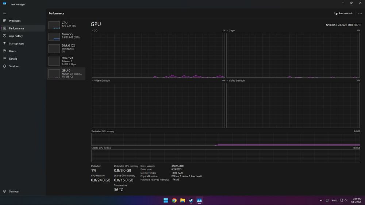The width and height of the screenshot is (365, 205).
Task: Click the Dedicated GPU memory graph
Action: coord(226,139)
